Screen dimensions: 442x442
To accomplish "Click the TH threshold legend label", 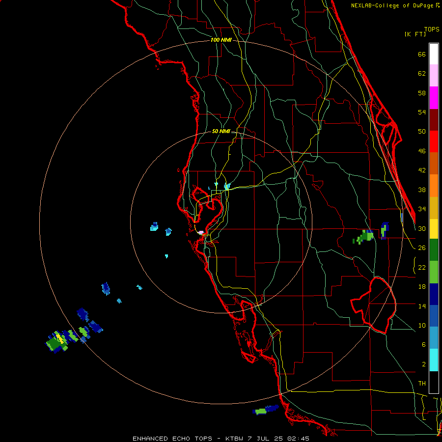I will pyautogui.click(x=422, y=384).
